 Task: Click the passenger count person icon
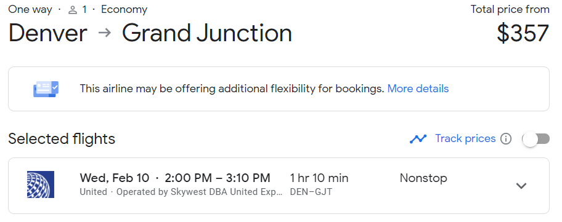coord(73,10)
